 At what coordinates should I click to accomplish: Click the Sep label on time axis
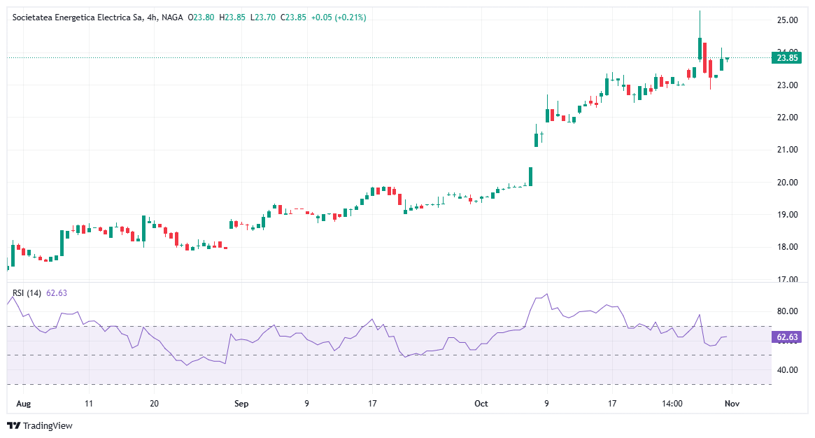(241, 404)
